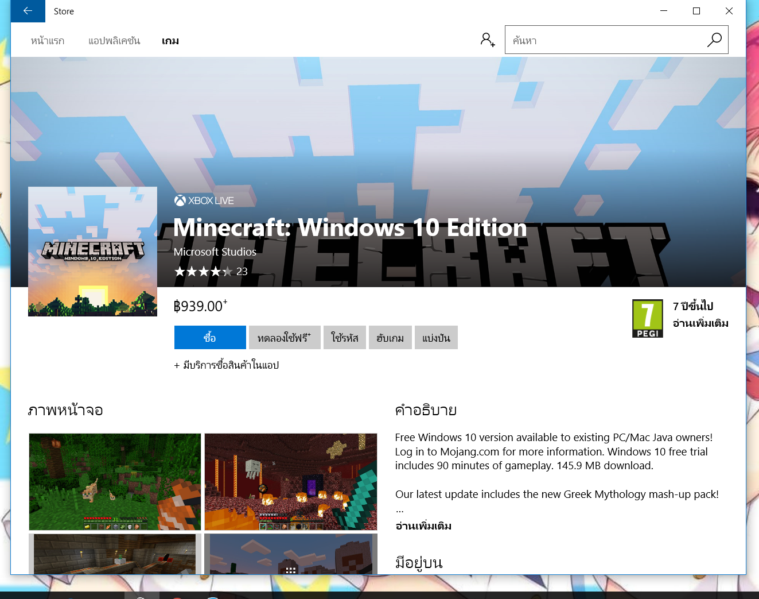Click the Microsoft Studios publisher link
This screenshot has width=759, height=599.
215,252
